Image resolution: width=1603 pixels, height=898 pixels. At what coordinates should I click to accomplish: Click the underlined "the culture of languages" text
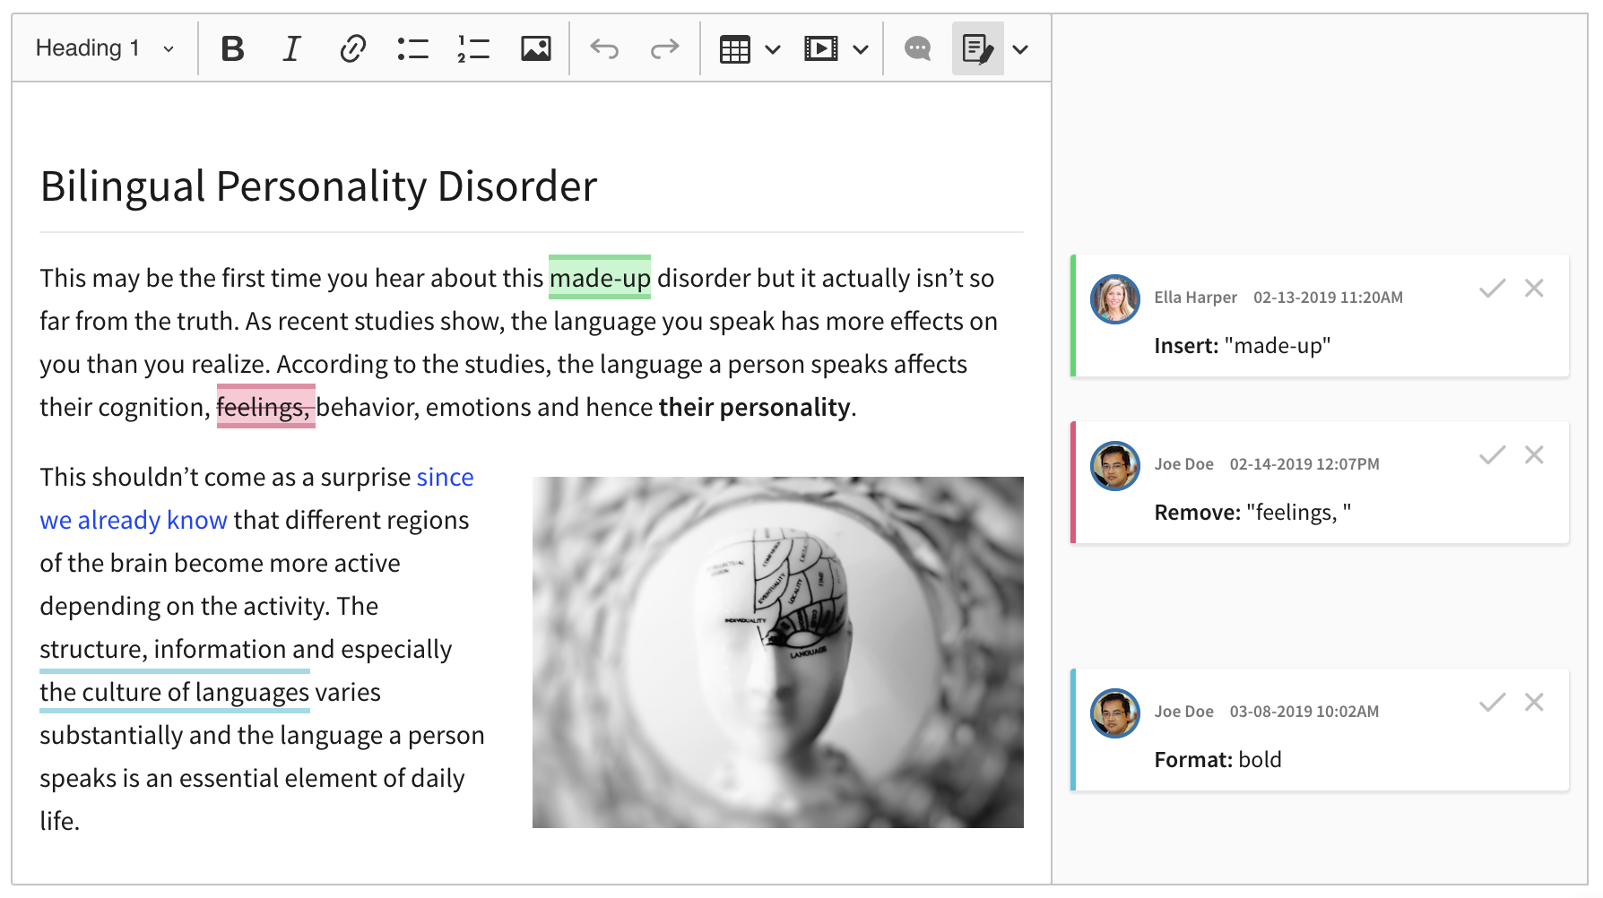click(x=175, y=692)
